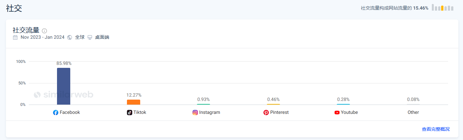Click the Pinterest logo icon
The image size is (463, 140).
tap(266, 113)
